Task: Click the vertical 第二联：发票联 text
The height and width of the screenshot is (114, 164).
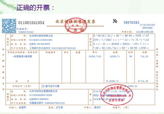Action: coord(157,58)
